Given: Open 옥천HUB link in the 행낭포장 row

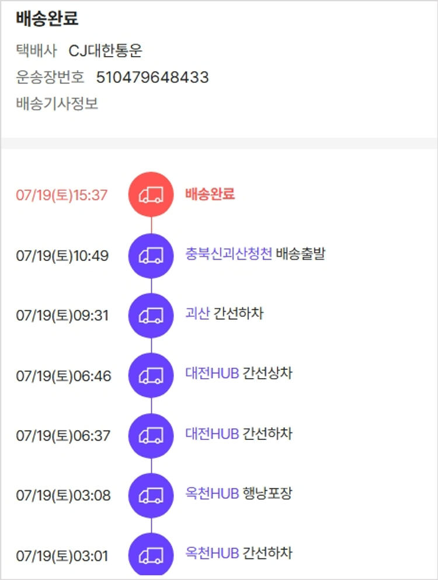Looking at the screenshot, I should tap(212, 494).
